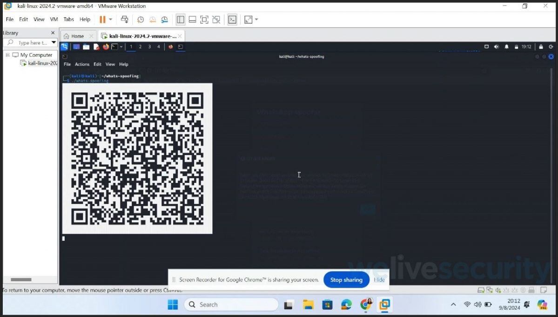558x317 pixels.
Task: Open the suspend button dropdown arrow
Action: point(110,19)
